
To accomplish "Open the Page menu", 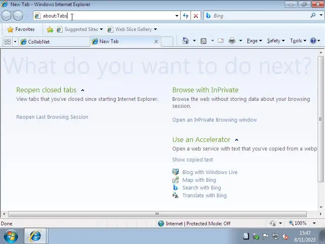I will [x=254, y=41].
